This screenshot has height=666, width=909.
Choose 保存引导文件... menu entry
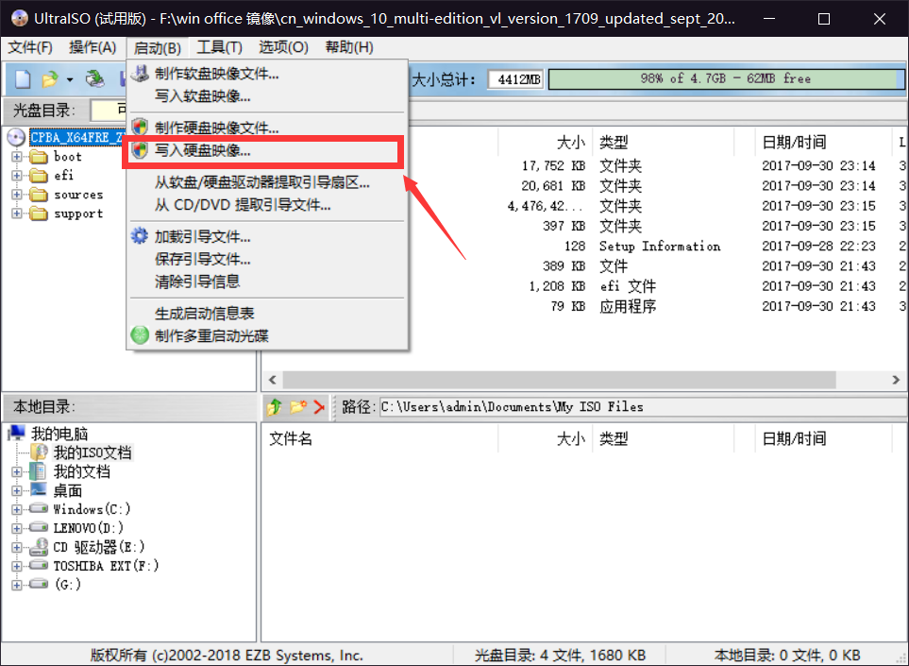tap(267, 260)
